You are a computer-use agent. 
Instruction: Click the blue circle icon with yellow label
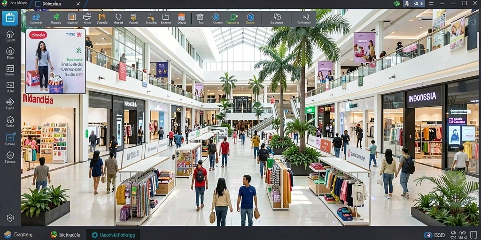251,17
